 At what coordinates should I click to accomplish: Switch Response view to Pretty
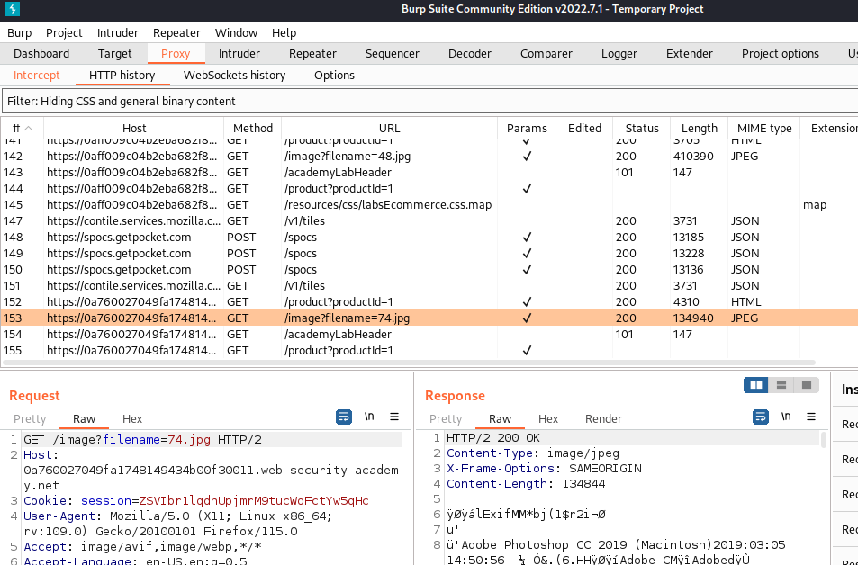446,419
